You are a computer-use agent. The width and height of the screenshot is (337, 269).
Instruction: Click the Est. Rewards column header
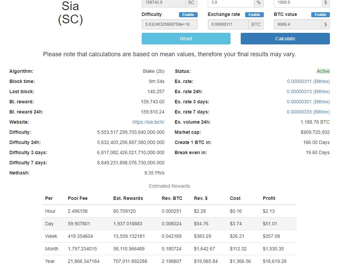(x=128, y=199)
